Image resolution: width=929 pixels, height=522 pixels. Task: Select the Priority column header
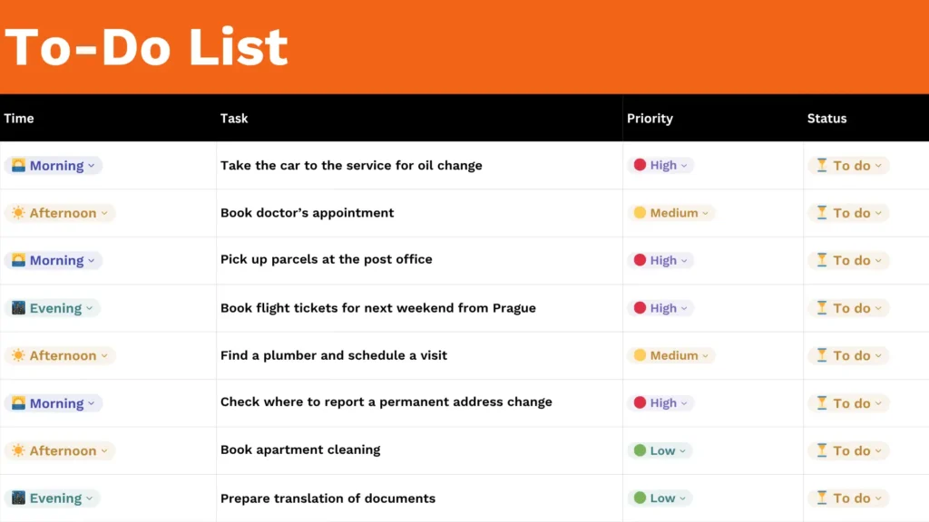coord(650,118)
